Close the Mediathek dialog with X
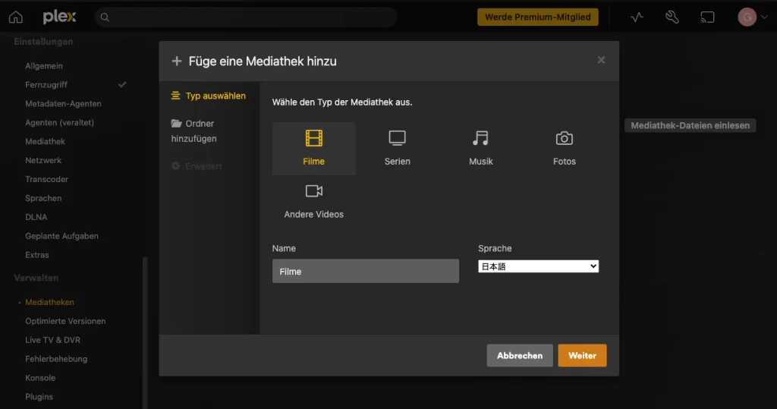 [x=601, y=60]
